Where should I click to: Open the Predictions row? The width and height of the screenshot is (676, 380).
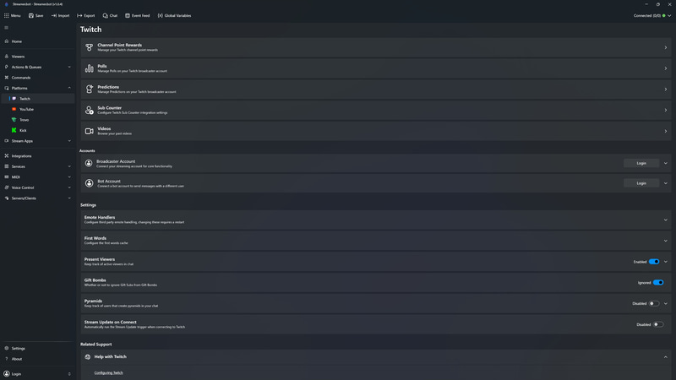(x=375, y=90)
